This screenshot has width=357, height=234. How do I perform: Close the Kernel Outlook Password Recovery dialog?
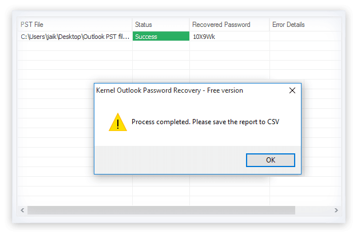pyautogui.click(x=292, y=90)
